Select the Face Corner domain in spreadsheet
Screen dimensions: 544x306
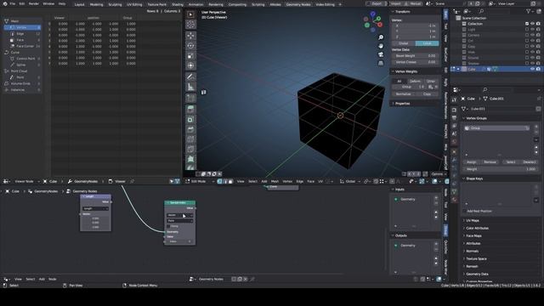[x=25, y=46]
